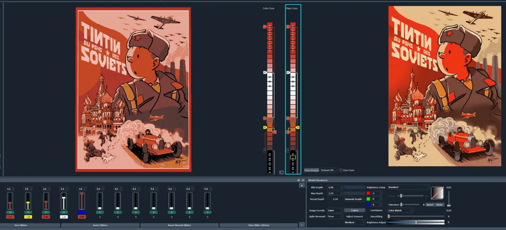Viewport: 506px width, 230px height.
Task: Open the brightness curve preview box
Action: (x=437, y=193)
